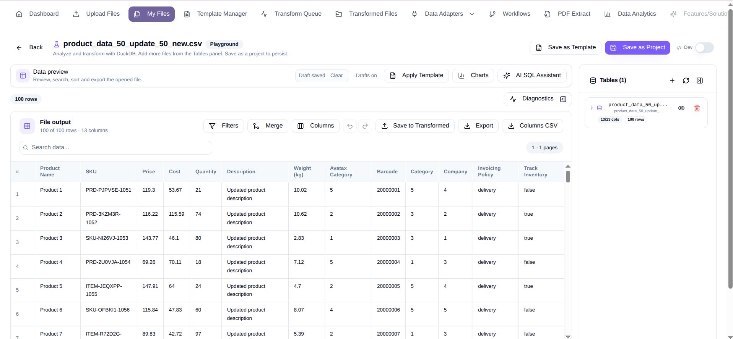
Task: Expand the product_data_50_up table entry
Action: point(592,108)
